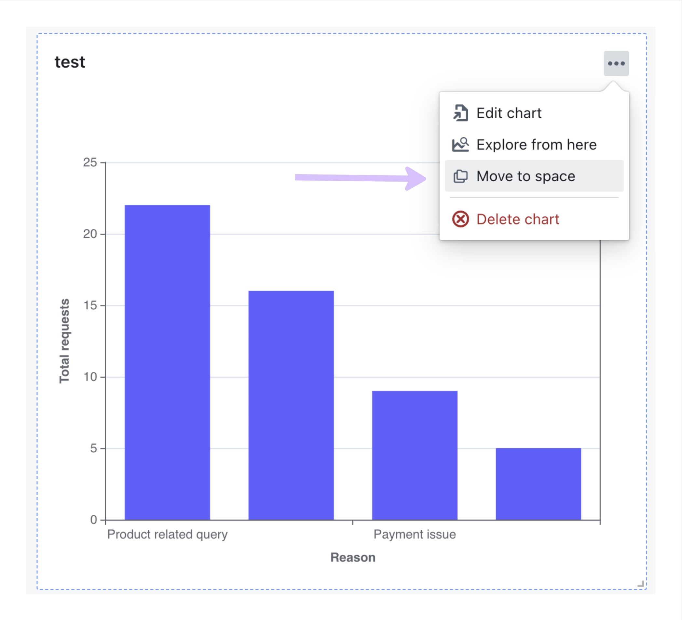Image resolution: width=682 pixels, height=620 pixels.
Task: Click the chart resize handle corner icon
Action: (x=640, y=584)
